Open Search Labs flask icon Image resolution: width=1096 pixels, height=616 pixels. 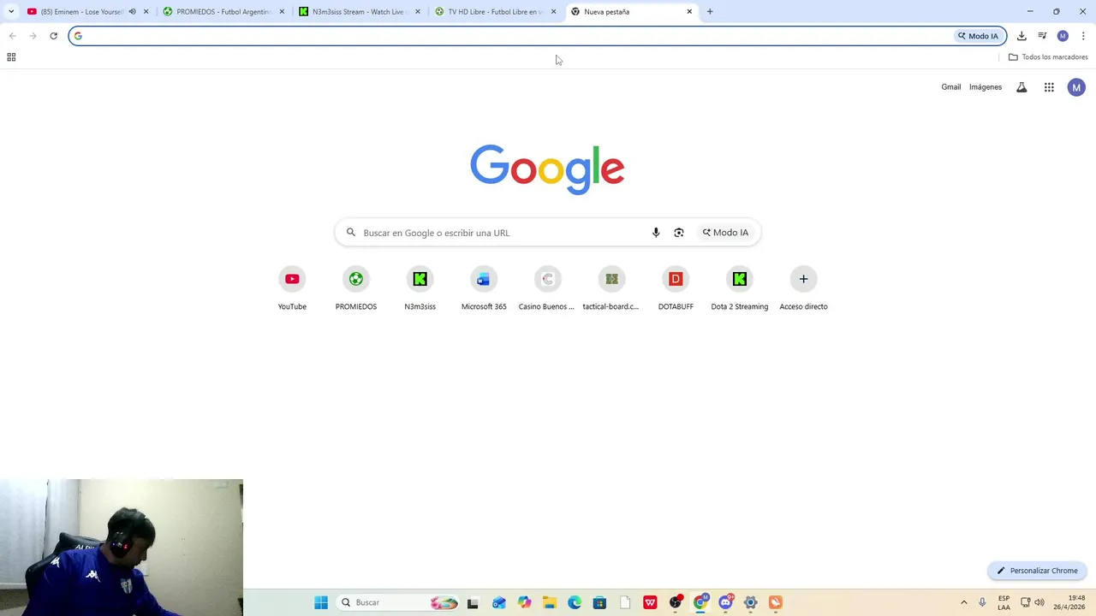[1022, 87]
